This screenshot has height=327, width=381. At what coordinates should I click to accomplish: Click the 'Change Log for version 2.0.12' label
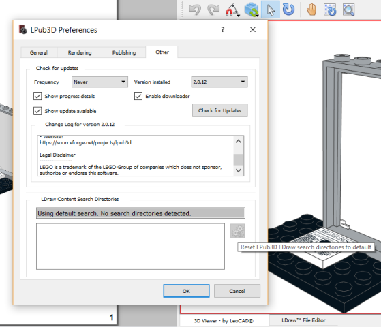(x=80, y=124)
